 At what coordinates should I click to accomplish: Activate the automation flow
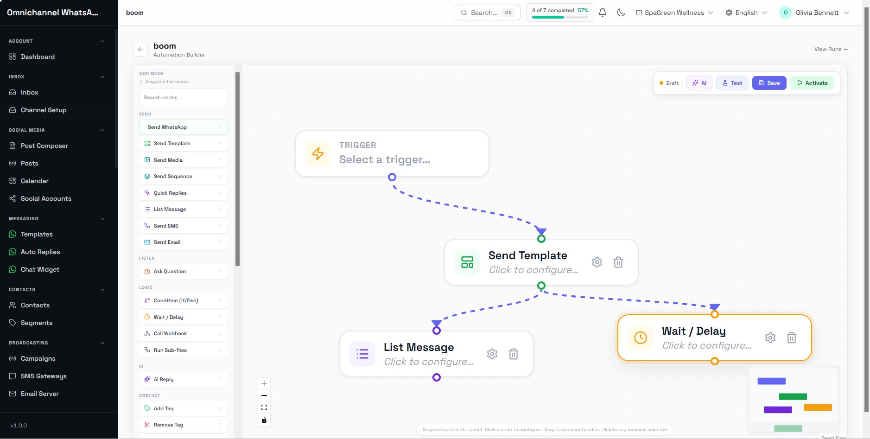pos(812,83)
